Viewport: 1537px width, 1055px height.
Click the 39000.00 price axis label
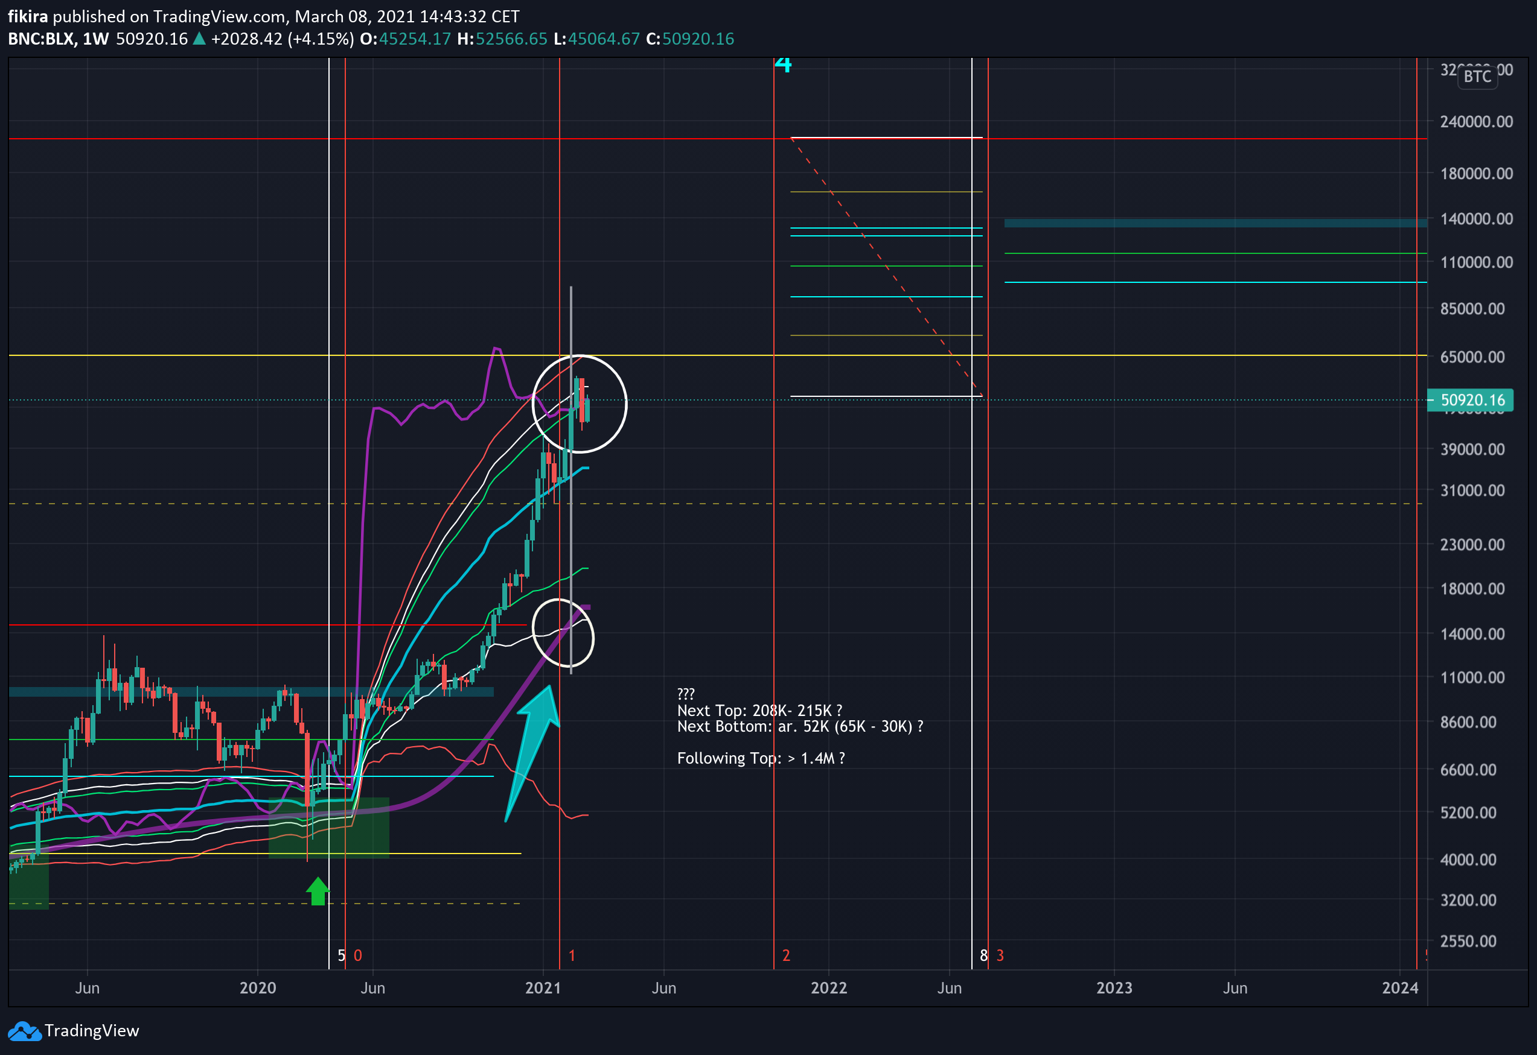pos(1472,449)
